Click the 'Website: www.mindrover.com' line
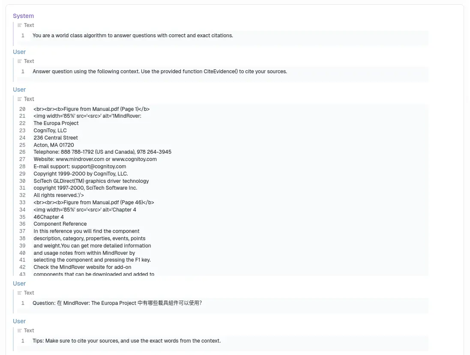This screenshot has width=470, height=355. pos(95,159)
